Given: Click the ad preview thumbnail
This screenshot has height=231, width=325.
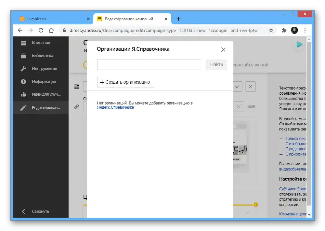Looking at the screenshot, I should coord(240,147).
